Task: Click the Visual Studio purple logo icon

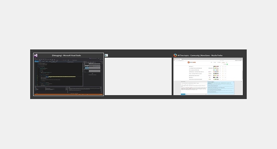Action: coord(36,56)
